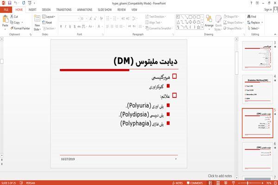Toggle text Shadow formatting
This screenshot has height=185, width=278.
click(75, 26)
